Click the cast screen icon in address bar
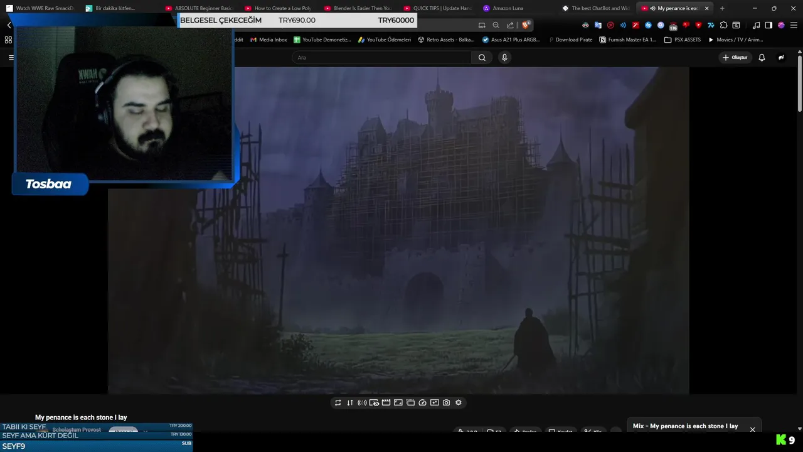This screenshot has height=452, width=803. pos(482,25)
